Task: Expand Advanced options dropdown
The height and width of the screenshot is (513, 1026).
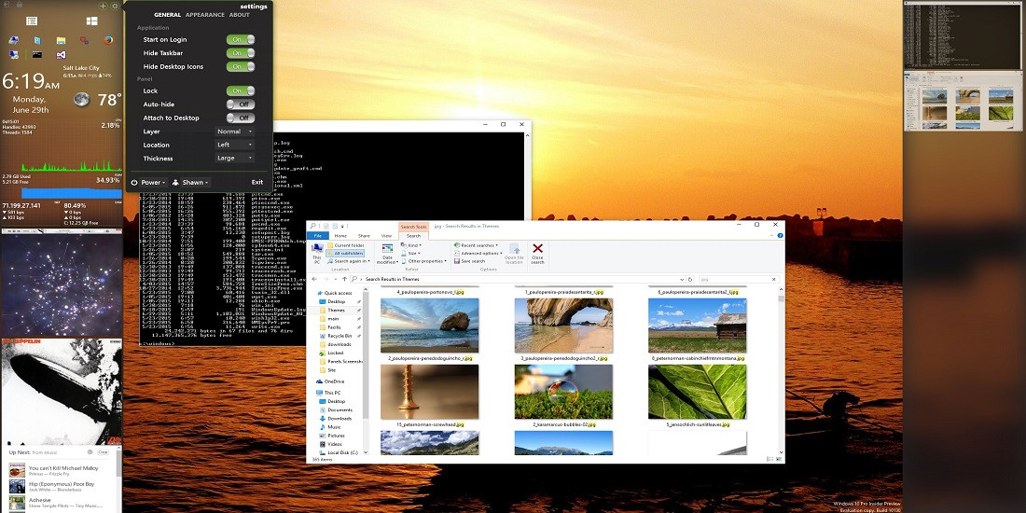Action: 478,253
